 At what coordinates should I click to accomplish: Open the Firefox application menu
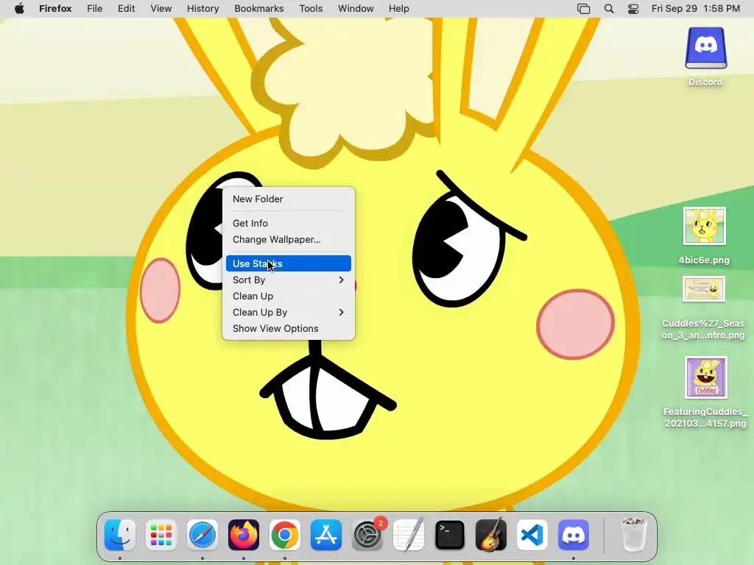(55, 9)
